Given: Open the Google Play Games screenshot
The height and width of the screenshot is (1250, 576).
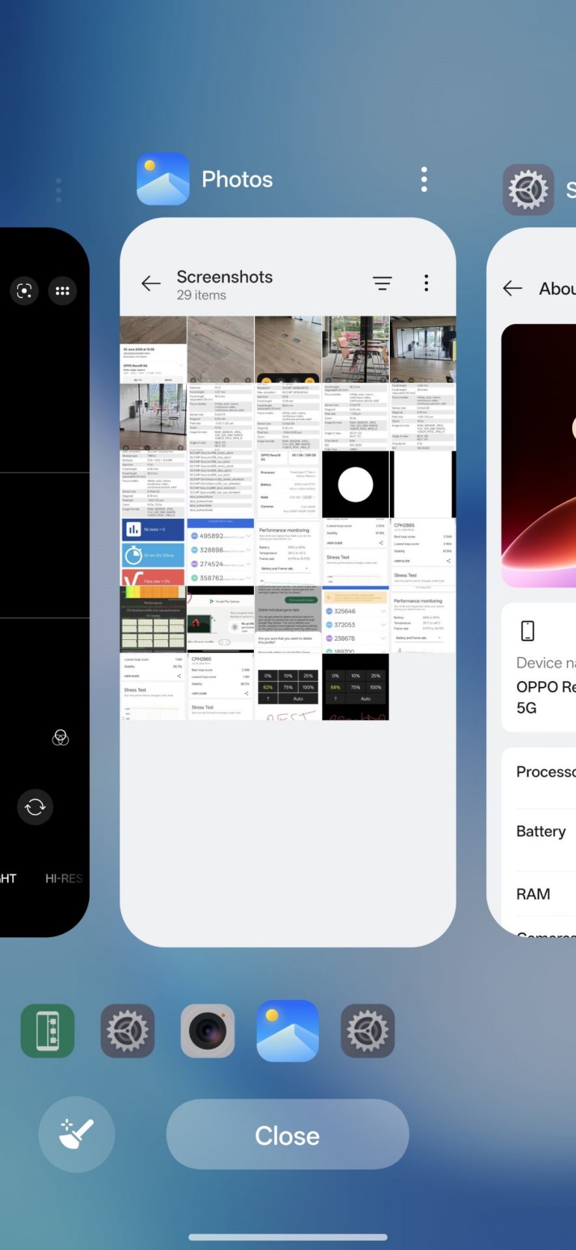Looking at the screenshot, I should click(x=221, y=620).
